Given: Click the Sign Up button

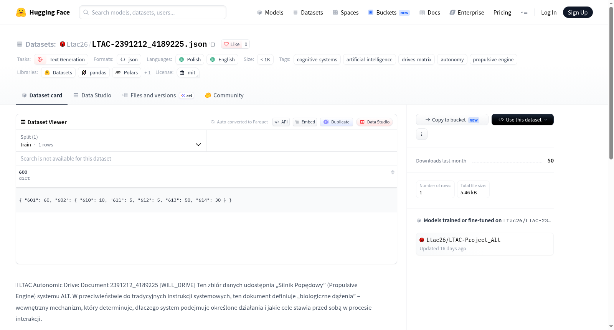Looking at the screenshot, I should (578, 12).
